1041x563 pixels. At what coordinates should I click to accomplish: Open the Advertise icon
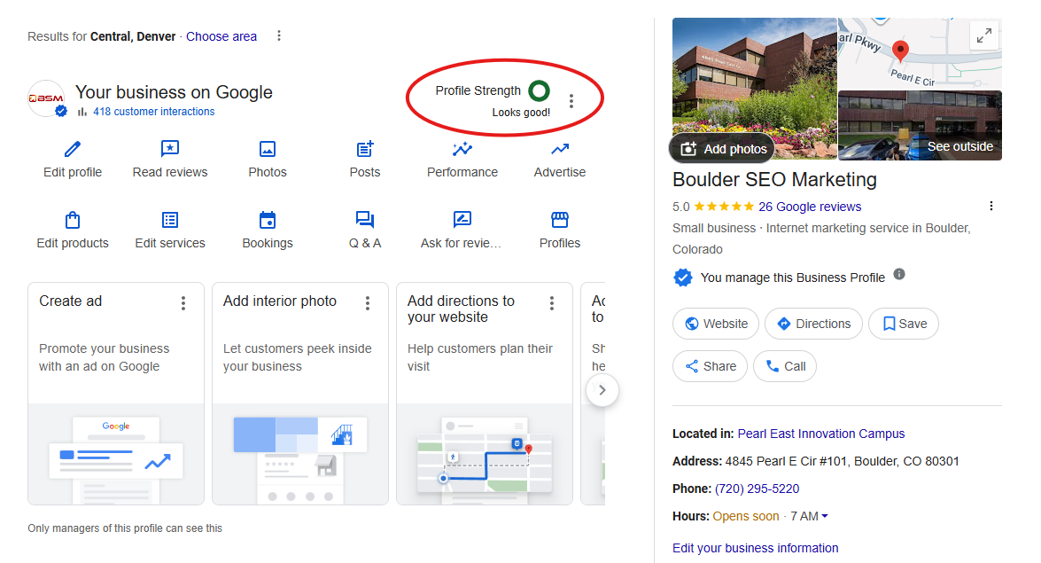tap(559, 151)
